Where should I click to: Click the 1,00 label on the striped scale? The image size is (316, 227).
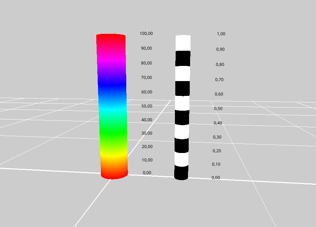(x=221, y=34)
